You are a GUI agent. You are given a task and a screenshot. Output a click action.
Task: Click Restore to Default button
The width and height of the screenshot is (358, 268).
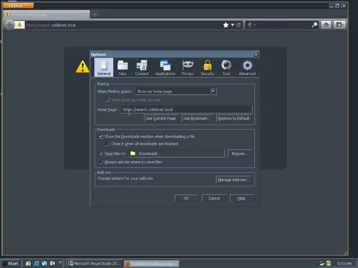tap(234, 118)
